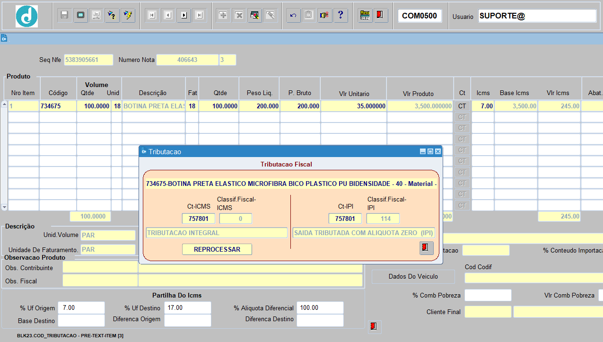Go to first record icon
This screenshot has height=342, width=603.
click(152, 15)
